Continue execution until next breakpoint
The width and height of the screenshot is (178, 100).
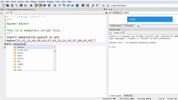point(73,6)
